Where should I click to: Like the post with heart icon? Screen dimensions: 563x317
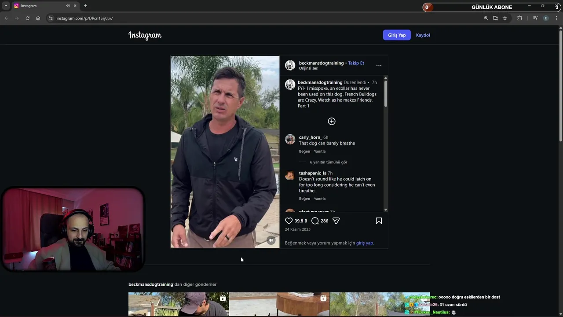[x=289, y=221]
